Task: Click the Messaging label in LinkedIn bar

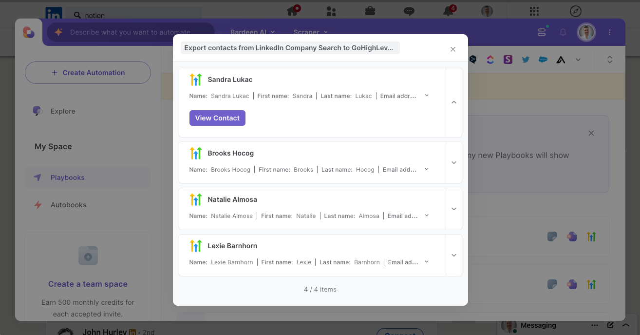Action: point(538,325)
